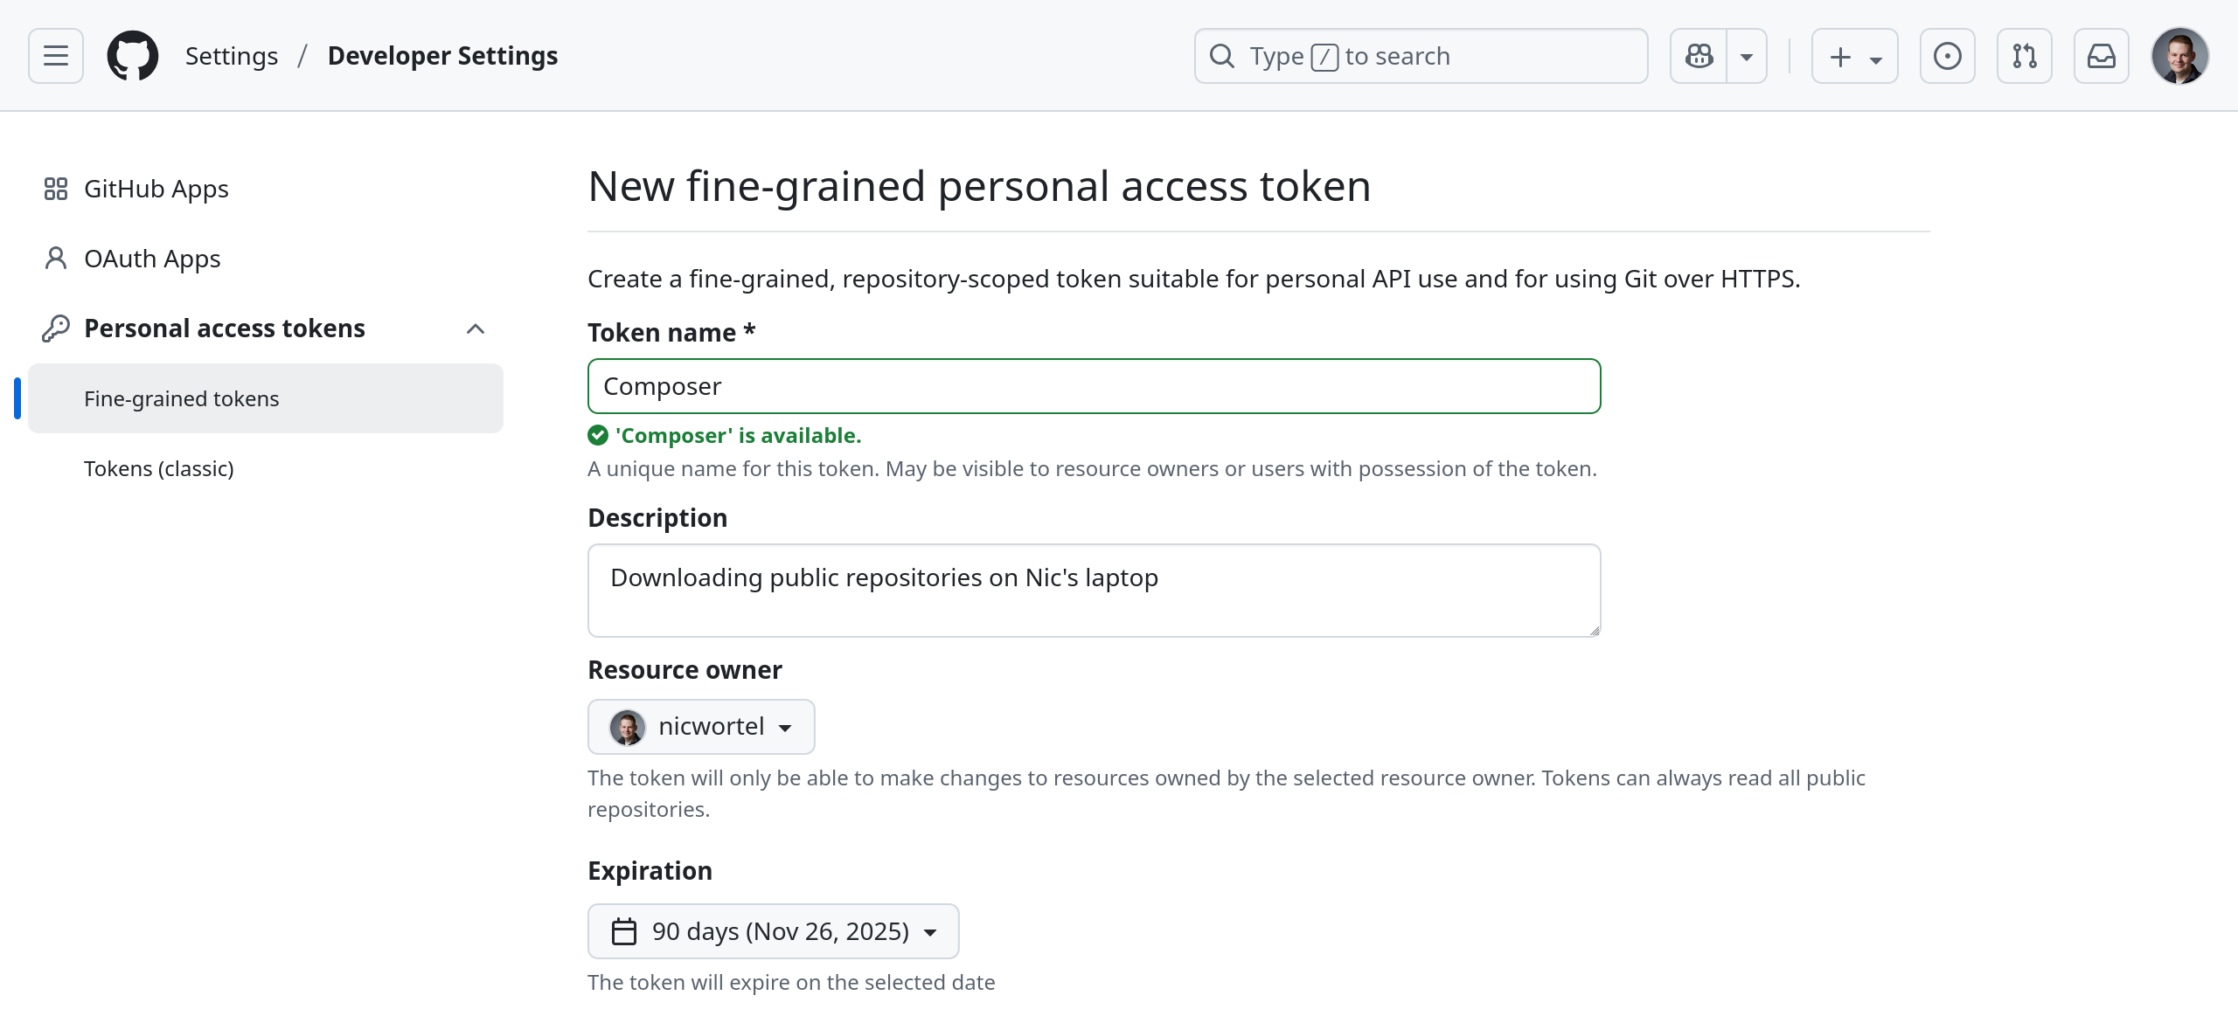Click the user profile avatar
2238x1030 pixels.
(x=2179, y=56)
